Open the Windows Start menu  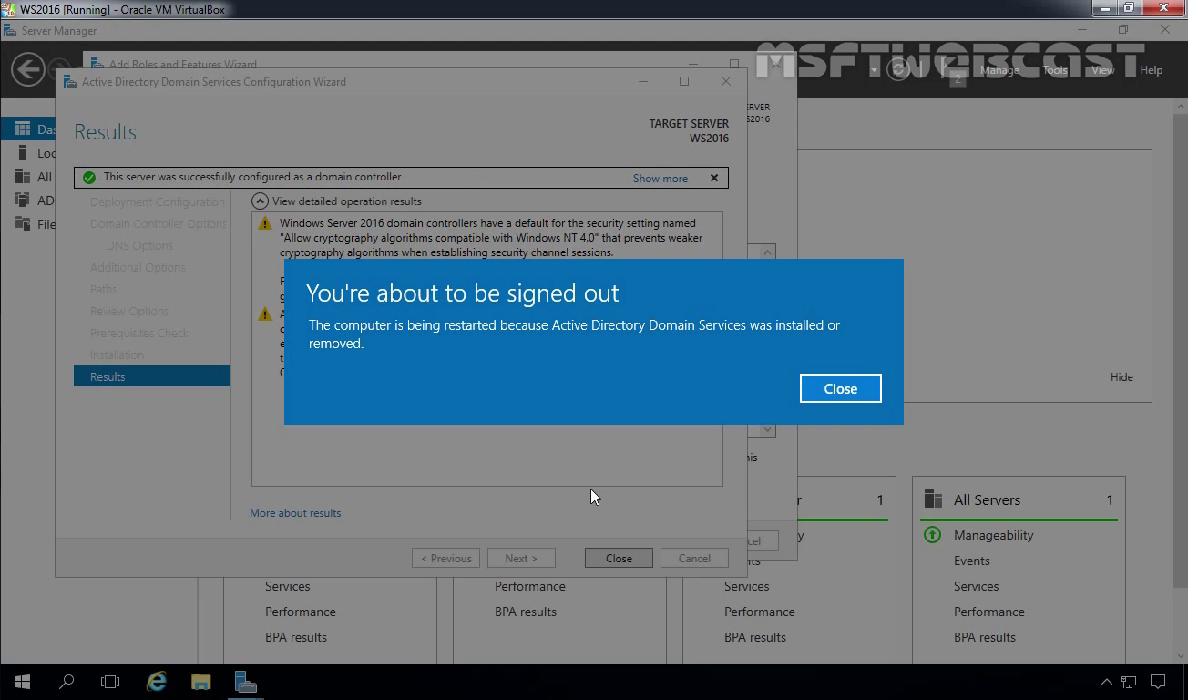coord(22,682)
